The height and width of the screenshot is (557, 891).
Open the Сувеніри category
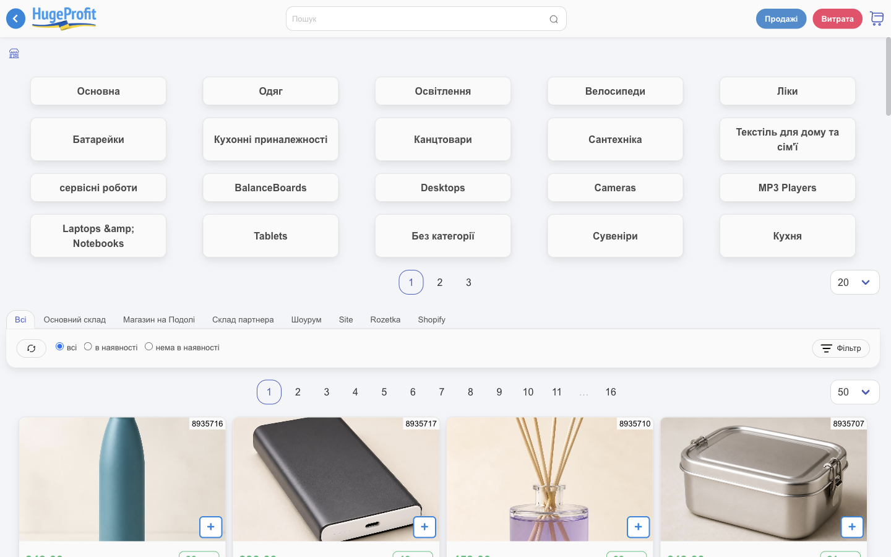pyautogui.click(x=615, y=236)
